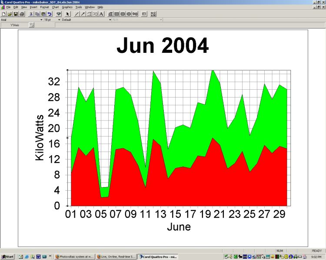Click the Undo arrow icon
This screenshot has height=260, width=326.
[50, 14]
